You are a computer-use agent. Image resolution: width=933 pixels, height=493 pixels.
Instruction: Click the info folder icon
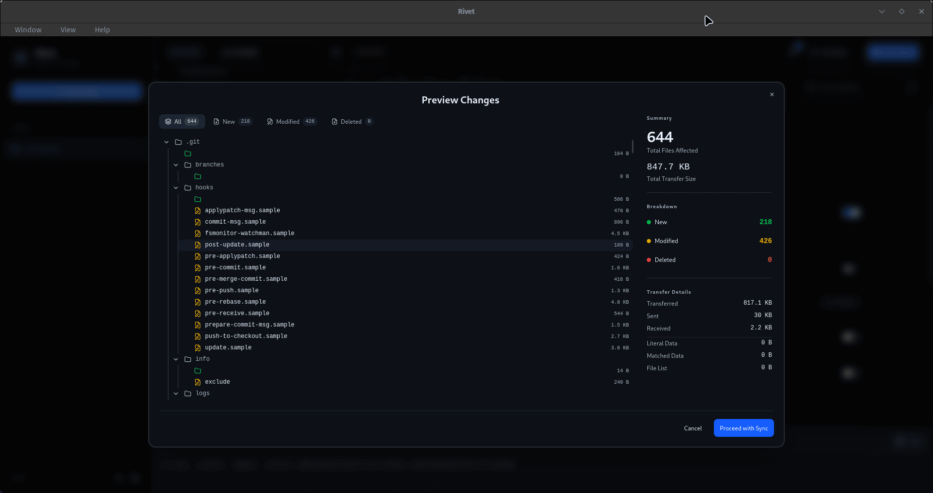188,359
